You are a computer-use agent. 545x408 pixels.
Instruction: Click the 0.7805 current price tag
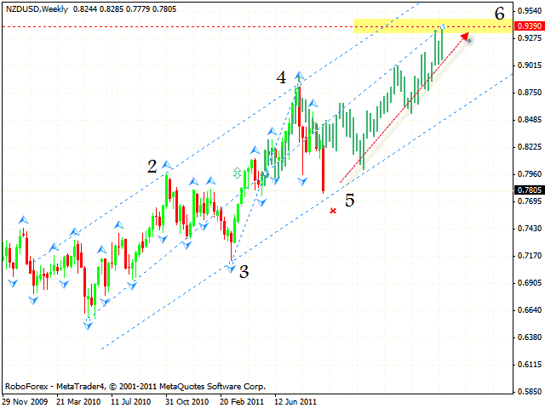point(527,190)
